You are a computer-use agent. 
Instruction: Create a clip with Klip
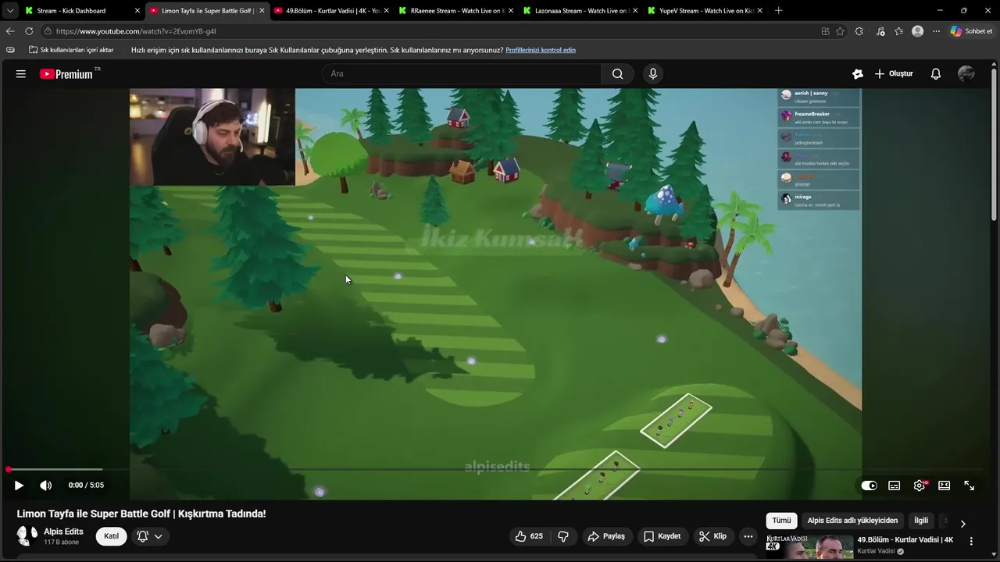pos(712,536)
